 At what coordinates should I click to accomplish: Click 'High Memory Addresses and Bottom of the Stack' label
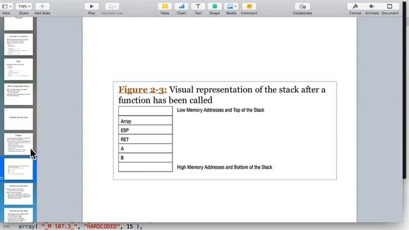224,167
